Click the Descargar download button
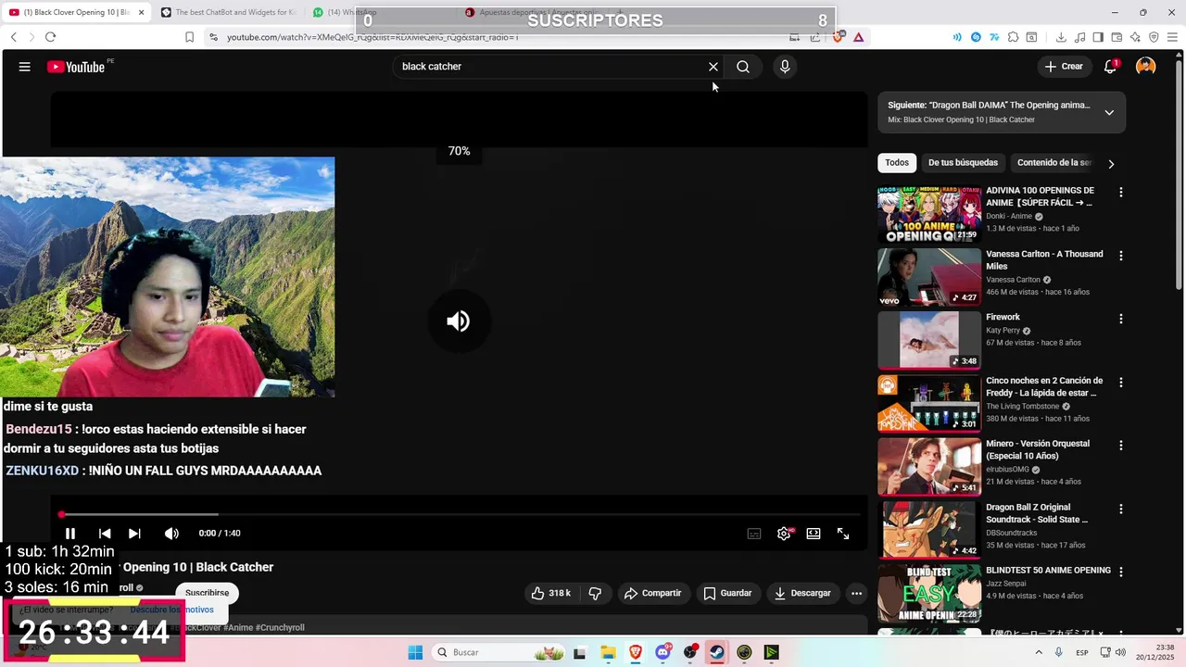Viewport: 1186px width, 667px height. pyautogui.click(x=802, y=593)
